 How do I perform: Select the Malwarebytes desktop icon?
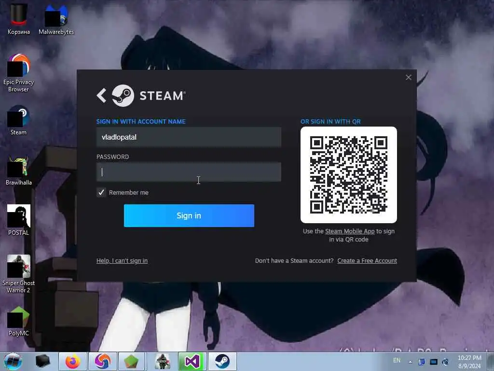pyautogui.click(x=56, y=19)
